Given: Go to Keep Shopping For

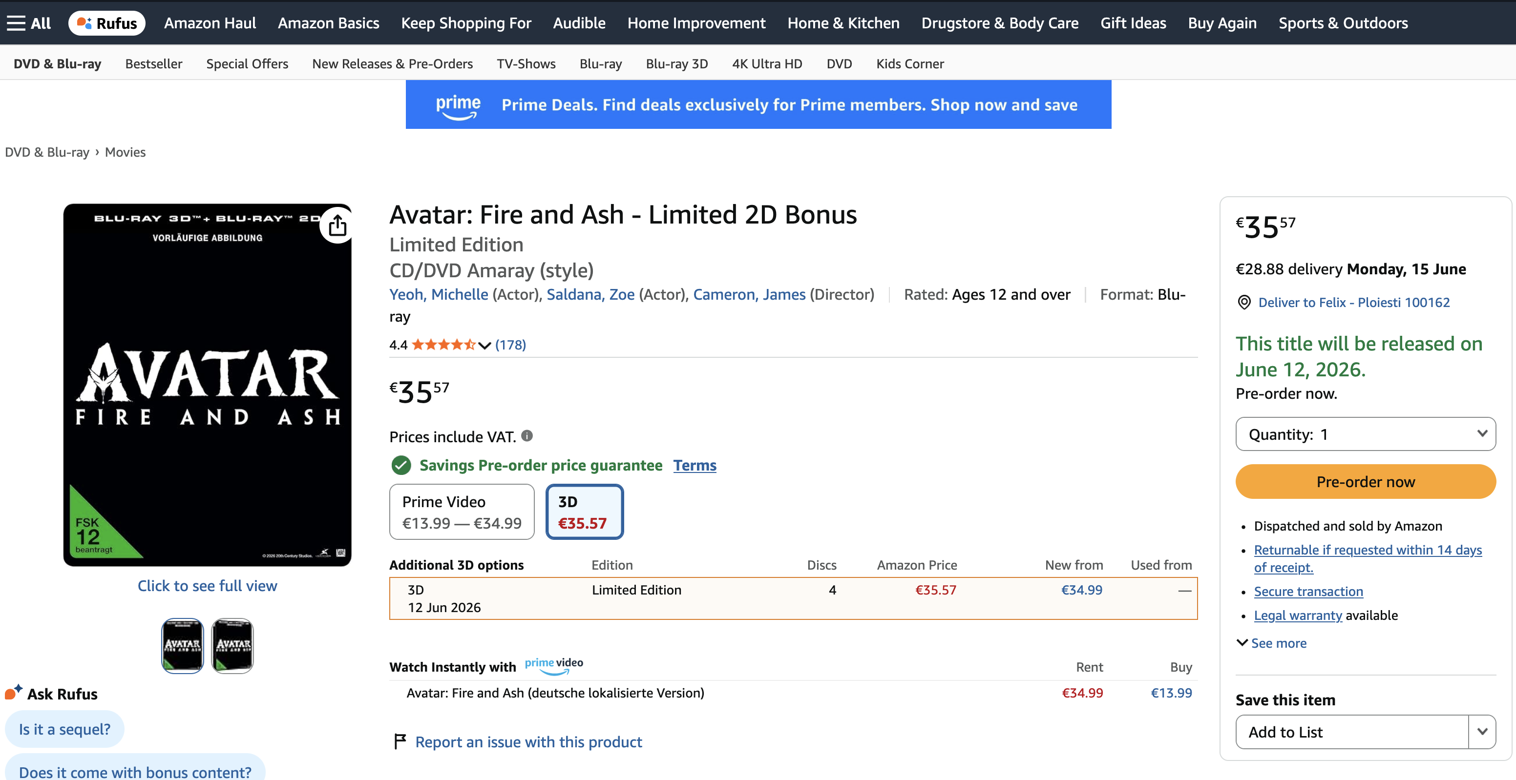Looking at the screenshot, I should pyautogui.click(x=466, y=23).
